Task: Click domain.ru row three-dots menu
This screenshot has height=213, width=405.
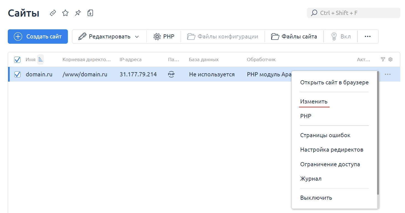Action: click(x=388, y=74)
